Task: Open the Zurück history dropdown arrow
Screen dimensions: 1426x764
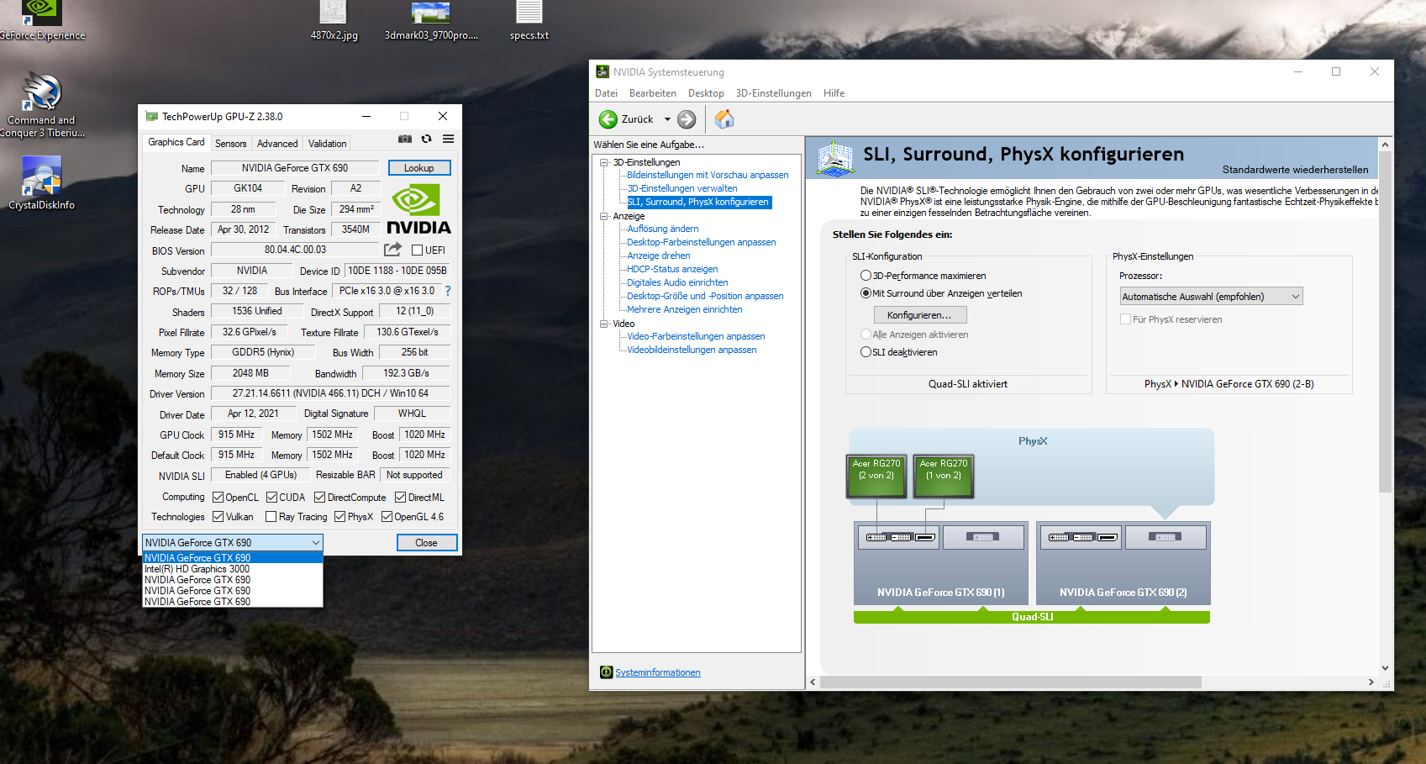Action: click(x=667, y=119)
